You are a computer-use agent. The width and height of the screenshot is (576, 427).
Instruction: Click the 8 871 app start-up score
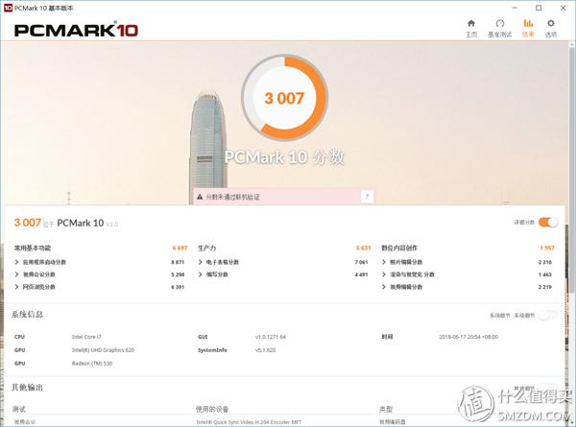click(178, 262)
